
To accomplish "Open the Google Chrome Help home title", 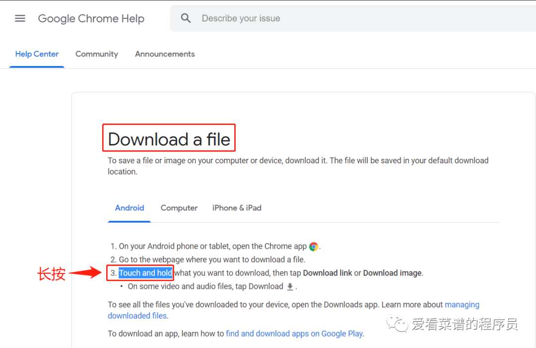I will point(91,18).
